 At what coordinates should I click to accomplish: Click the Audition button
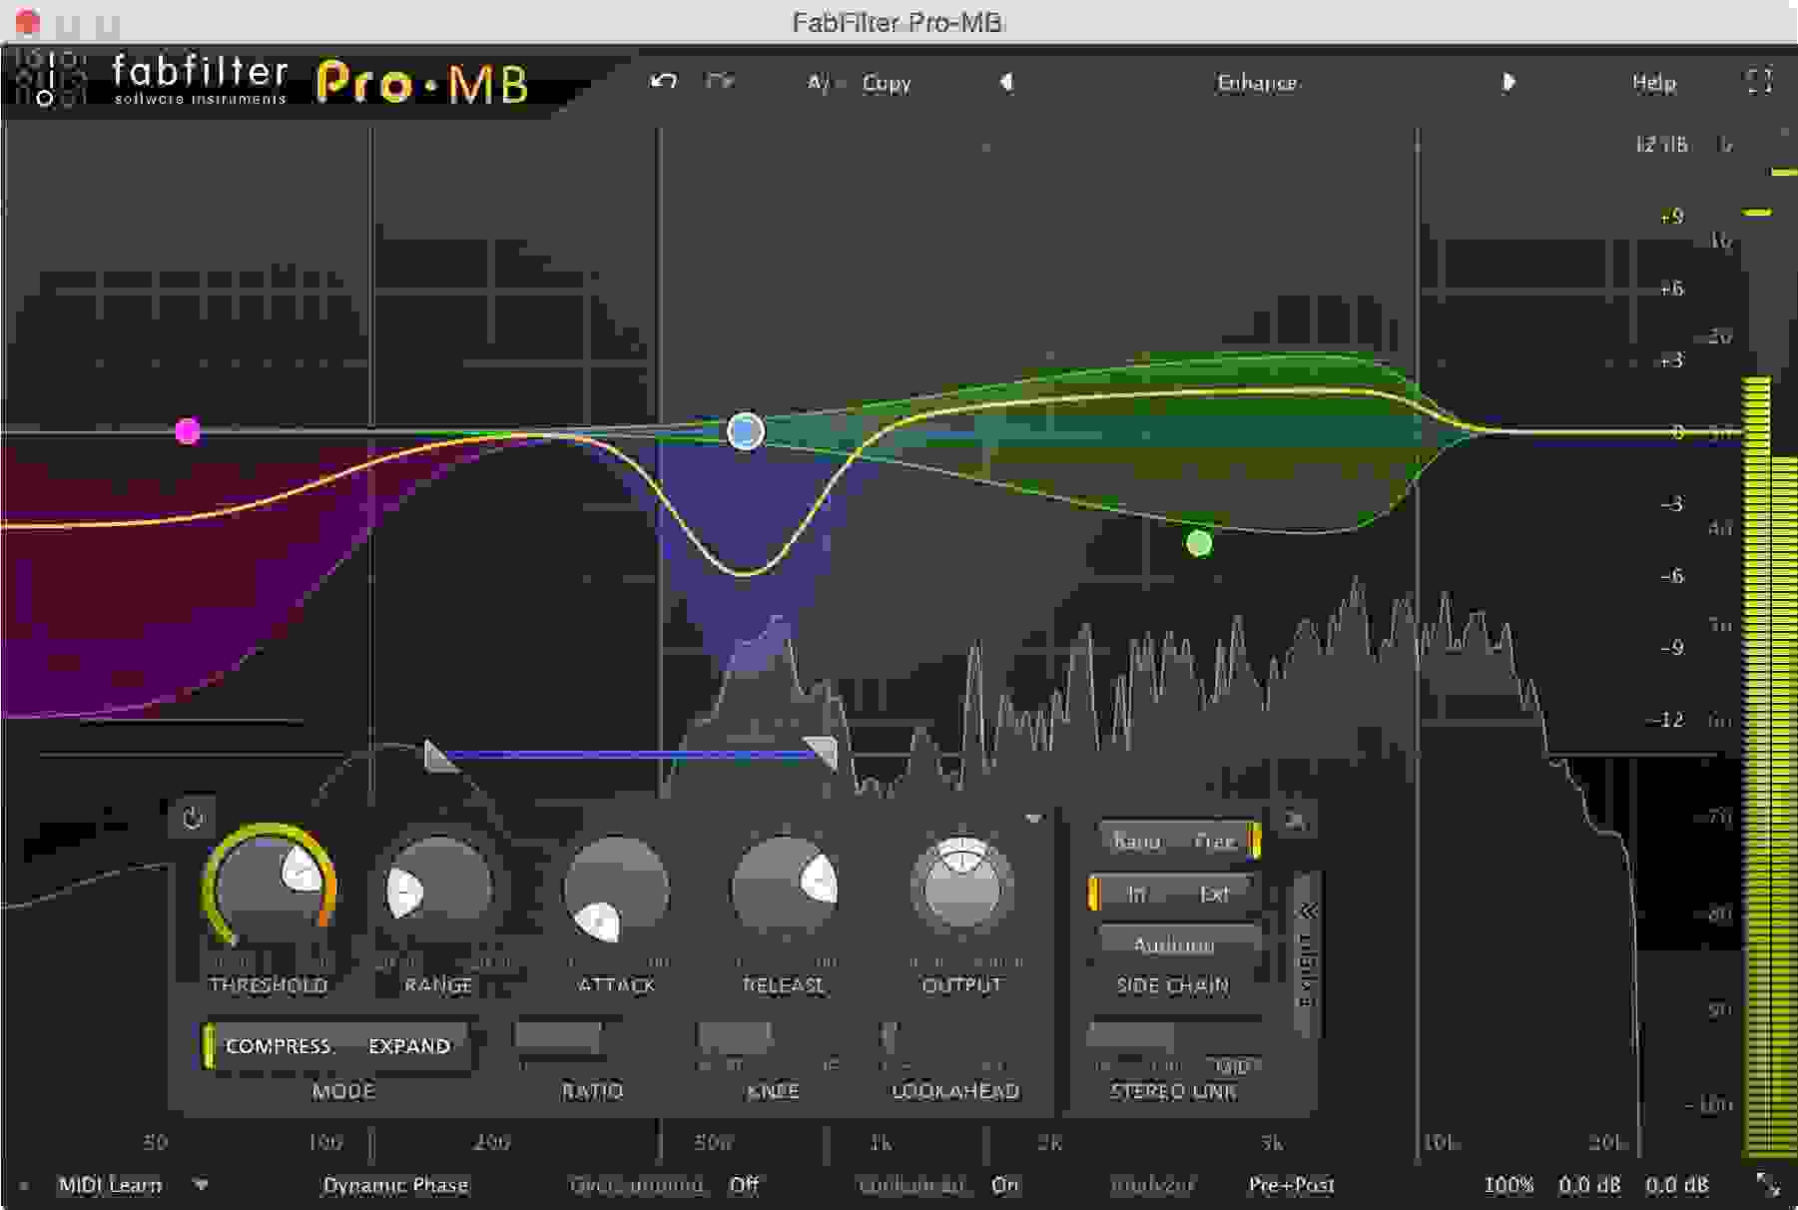pos(1174,944)
